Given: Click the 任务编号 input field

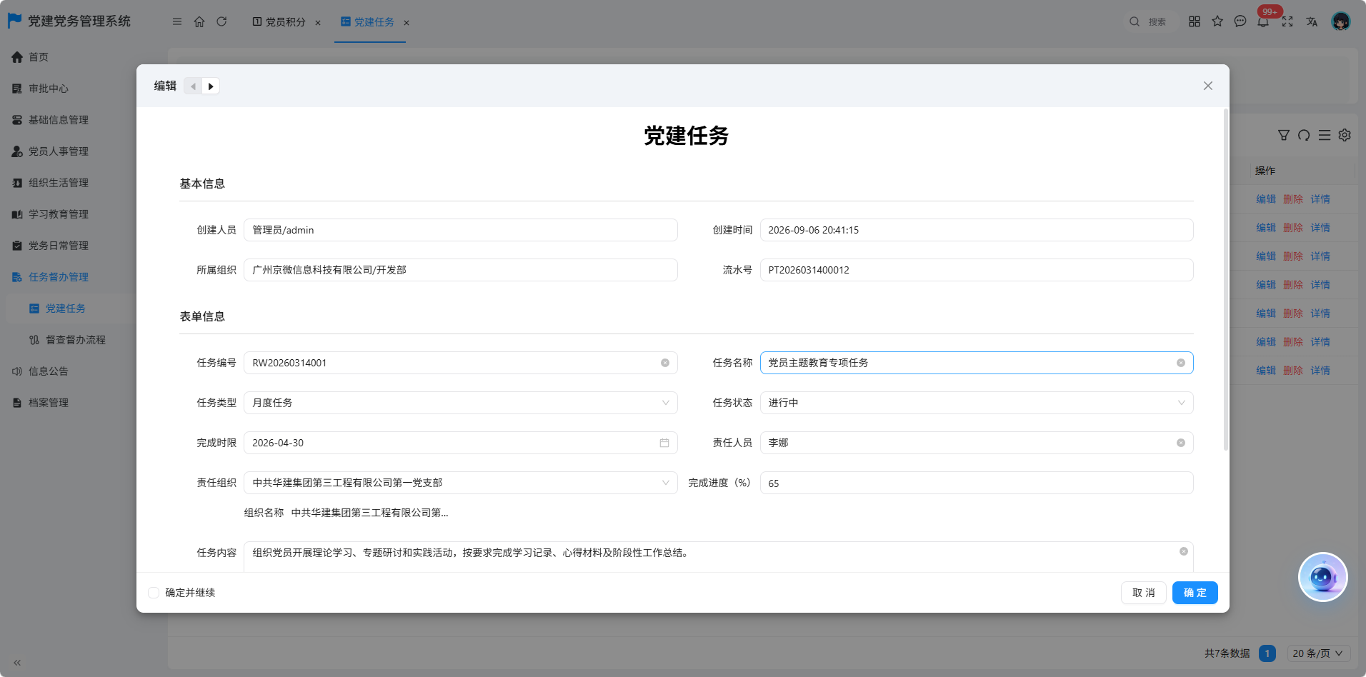Looking at the screenshot, I should (461, 363).
